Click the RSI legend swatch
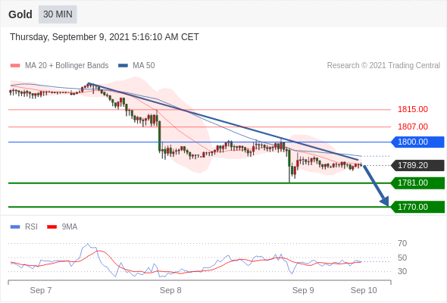 pos(15,227)
